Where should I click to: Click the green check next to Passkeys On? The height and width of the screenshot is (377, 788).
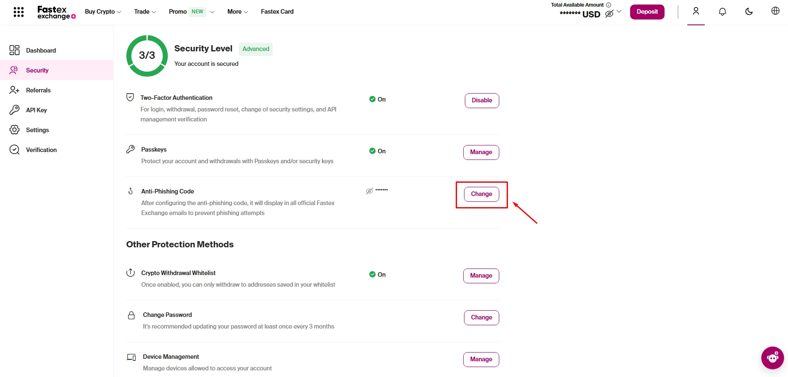(x=372, y=151)
